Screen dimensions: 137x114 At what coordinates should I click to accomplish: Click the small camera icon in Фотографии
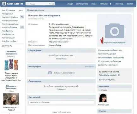(50, 73)
